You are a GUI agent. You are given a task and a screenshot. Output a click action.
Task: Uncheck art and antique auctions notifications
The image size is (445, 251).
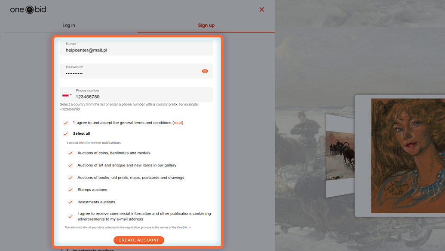point(71,165)
